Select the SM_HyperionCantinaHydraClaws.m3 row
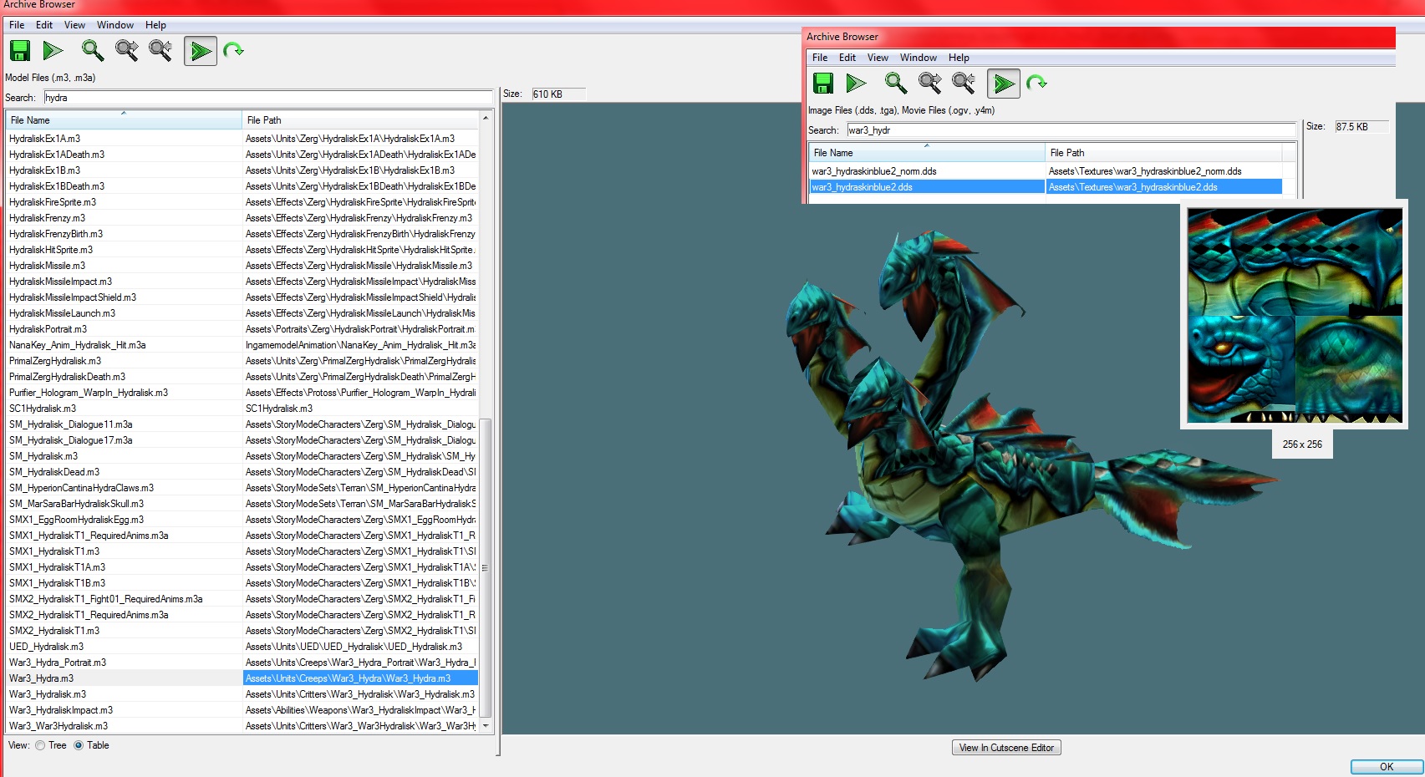Viewport: 1425px width, 777px height. (x=242, y=488)
